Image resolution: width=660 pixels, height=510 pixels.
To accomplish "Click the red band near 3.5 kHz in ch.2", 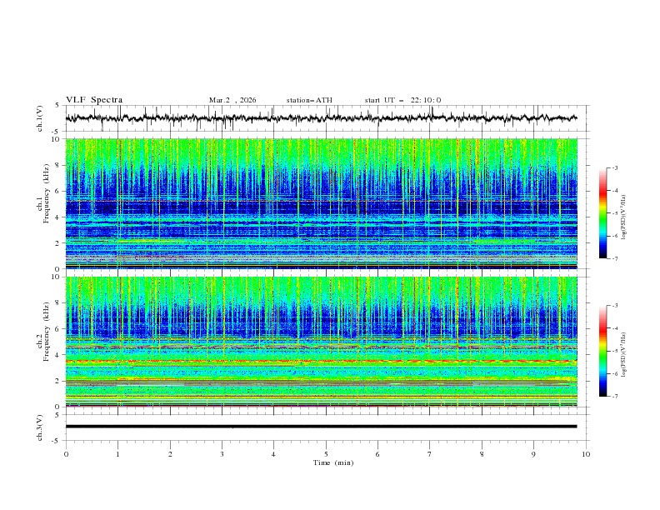I will [x=321, y=361].
